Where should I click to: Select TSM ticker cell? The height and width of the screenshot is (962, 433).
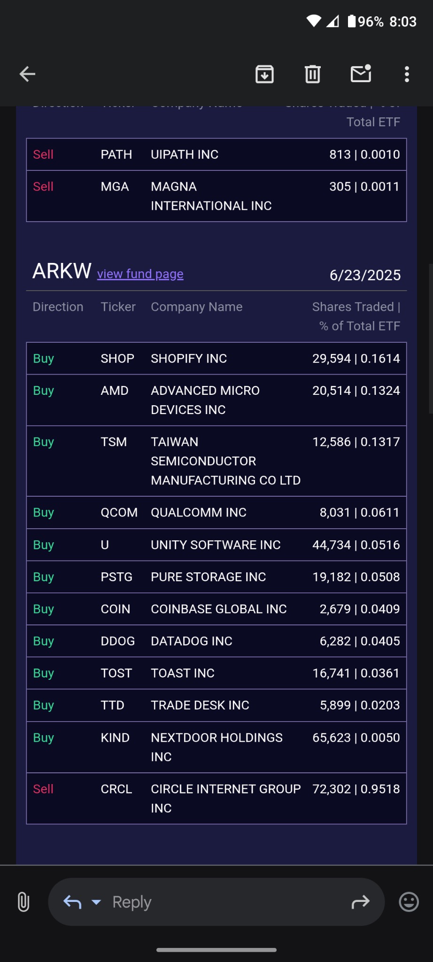pos(114,442)
